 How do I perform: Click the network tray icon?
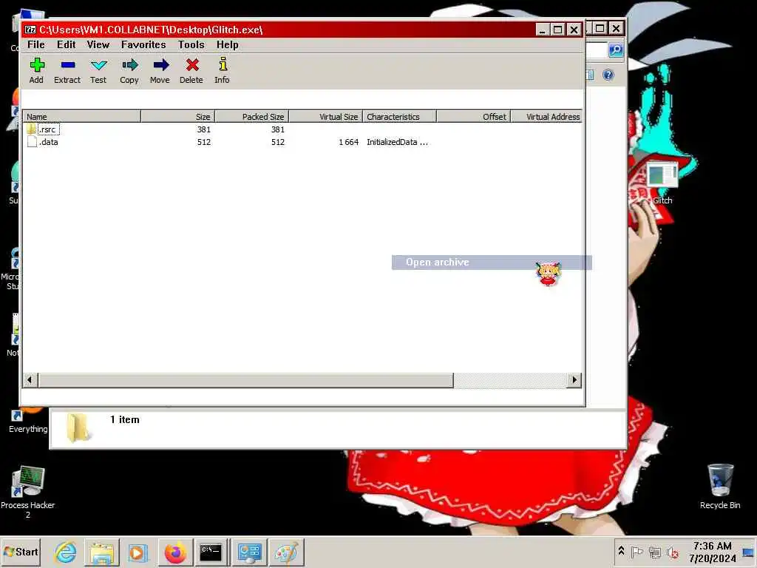[655, 552]
